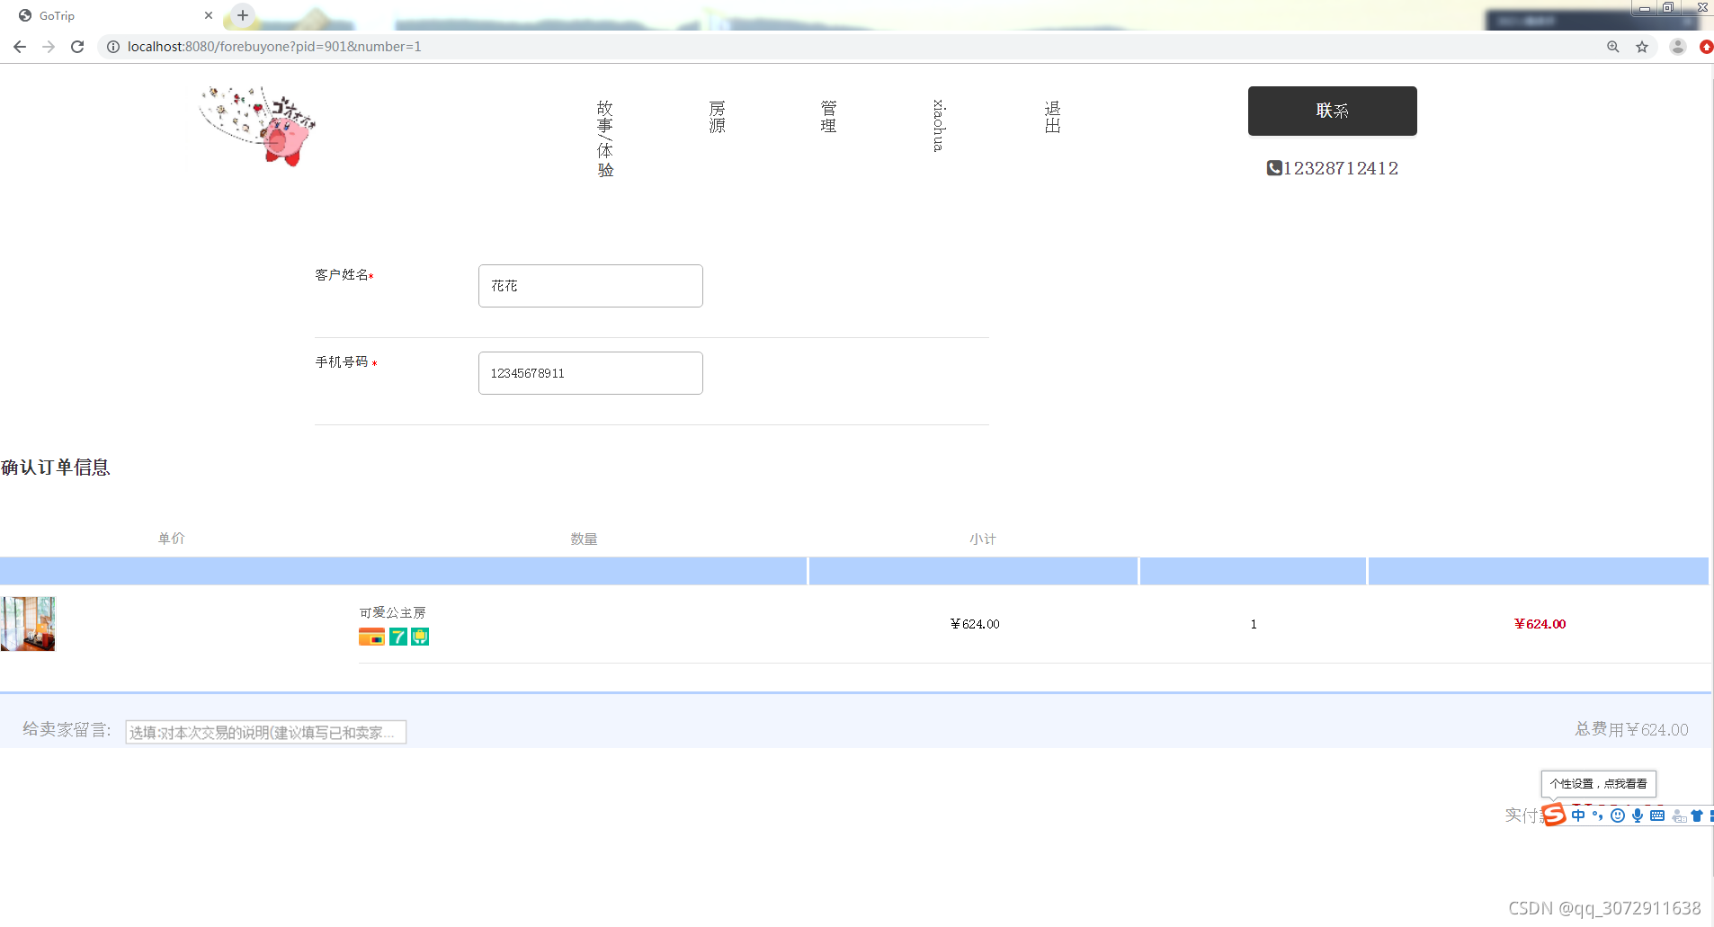This screenshot has width=1714, height=927.
Task: Open the Sogou emoji smiley panel
Action: (1618, 816)
